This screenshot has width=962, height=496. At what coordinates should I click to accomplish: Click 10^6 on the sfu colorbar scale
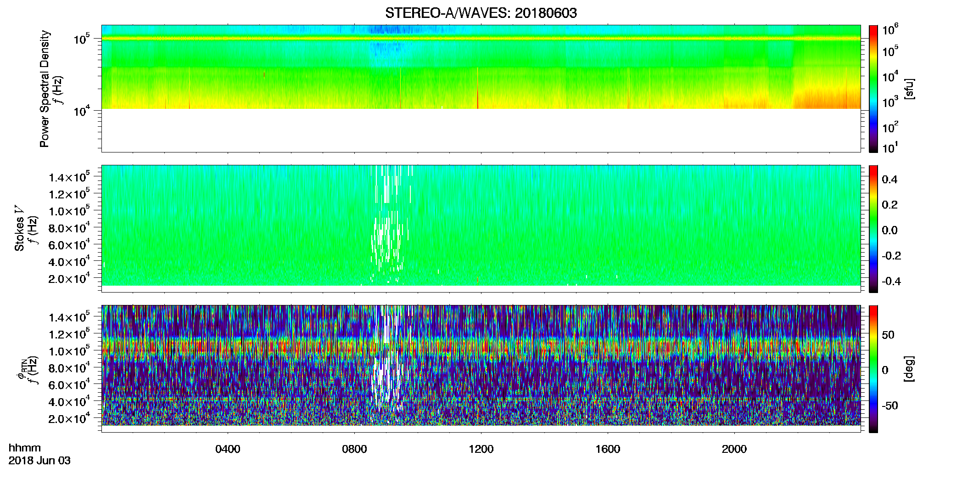890,30
